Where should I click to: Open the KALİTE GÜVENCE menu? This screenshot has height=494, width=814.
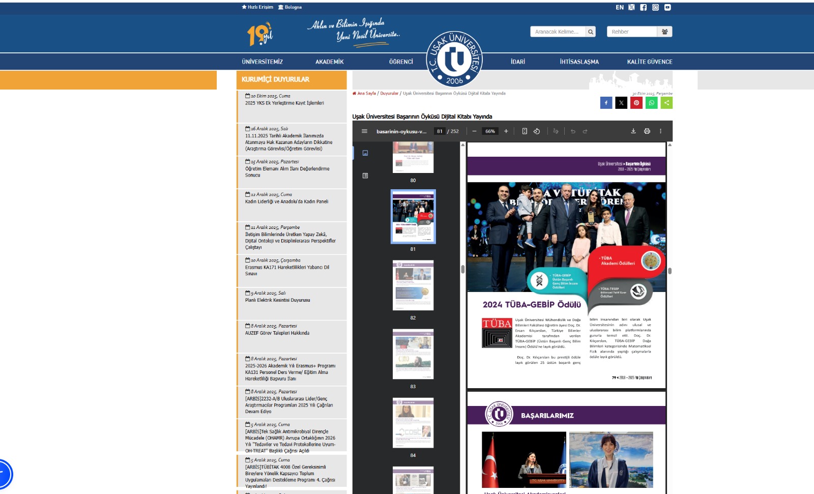[650, 62]
